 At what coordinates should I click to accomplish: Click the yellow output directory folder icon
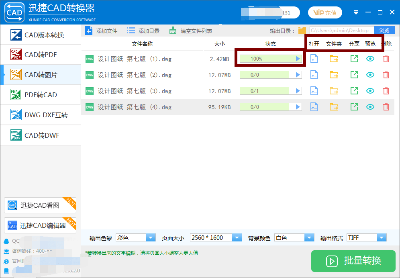point(302,31)
